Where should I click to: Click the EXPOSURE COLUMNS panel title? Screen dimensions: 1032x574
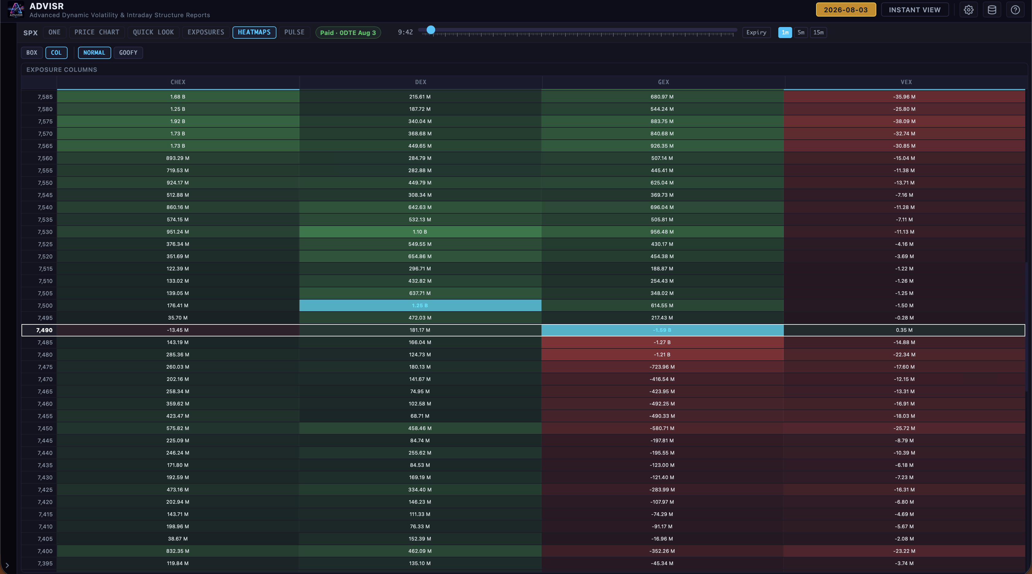click(62, 70)
